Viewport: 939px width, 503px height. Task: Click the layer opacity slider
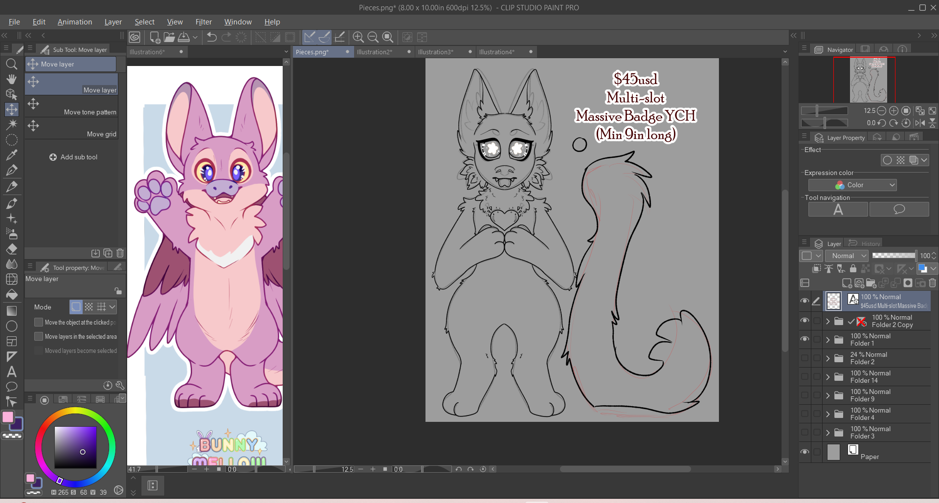pyautogui.click(x=894, y=256)
